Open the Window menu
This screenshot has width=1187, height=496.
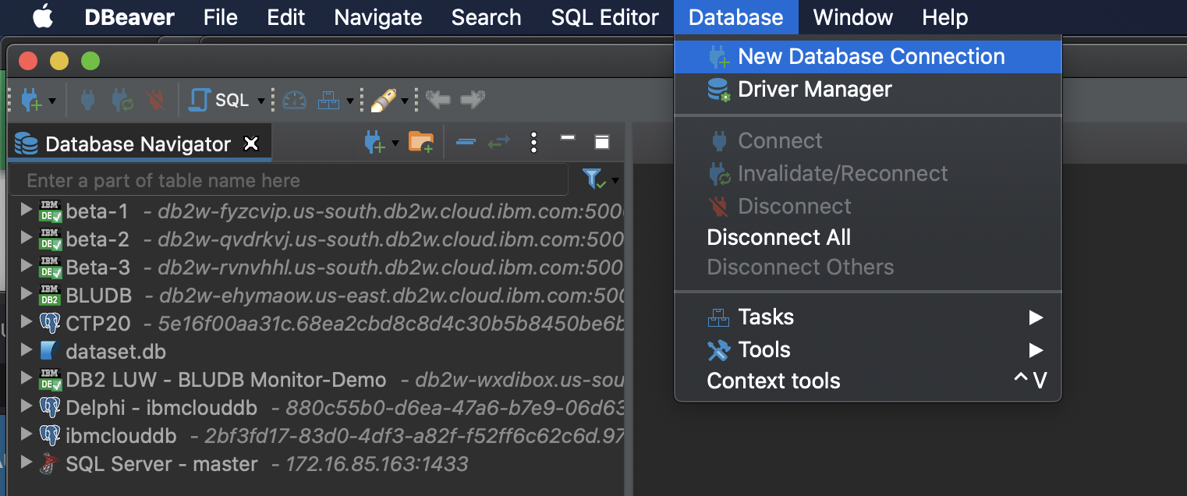(852, 17)
